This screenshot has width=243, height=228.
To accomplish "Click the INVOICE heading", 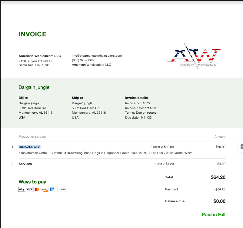I will (x=32, y=34).
